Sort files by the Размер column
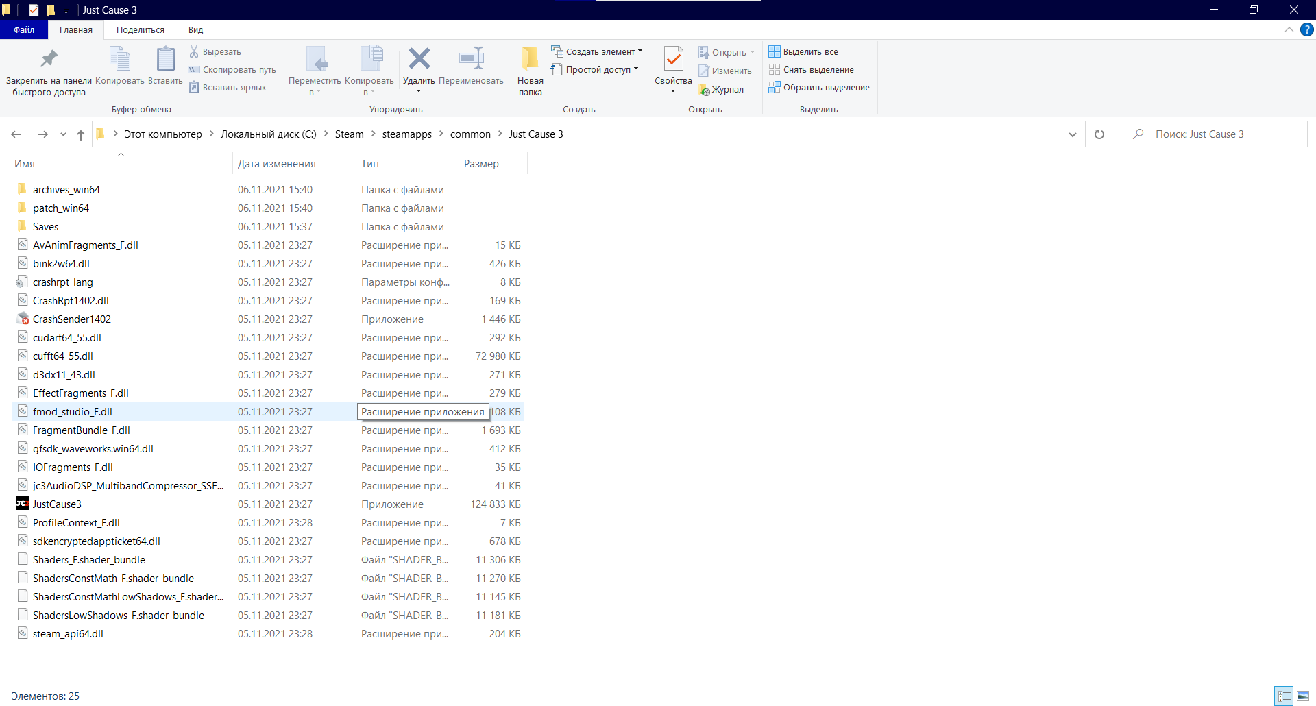This screenshot has height=706, width=1316. (493, 164)
